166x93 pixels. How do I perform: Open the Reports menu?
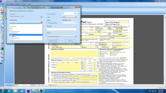[x=18, y=4]
